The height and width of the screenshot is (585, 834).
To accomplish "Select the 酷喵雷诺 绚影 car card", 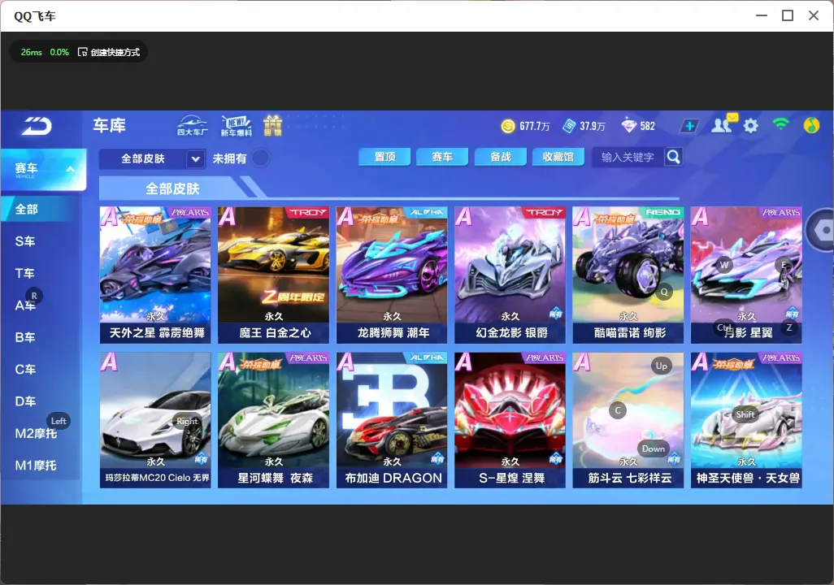I will tap(628, 275).
